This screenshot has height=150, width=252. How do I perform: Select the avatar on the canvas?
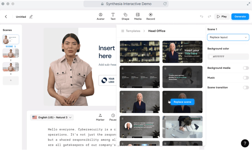(70, 70)
